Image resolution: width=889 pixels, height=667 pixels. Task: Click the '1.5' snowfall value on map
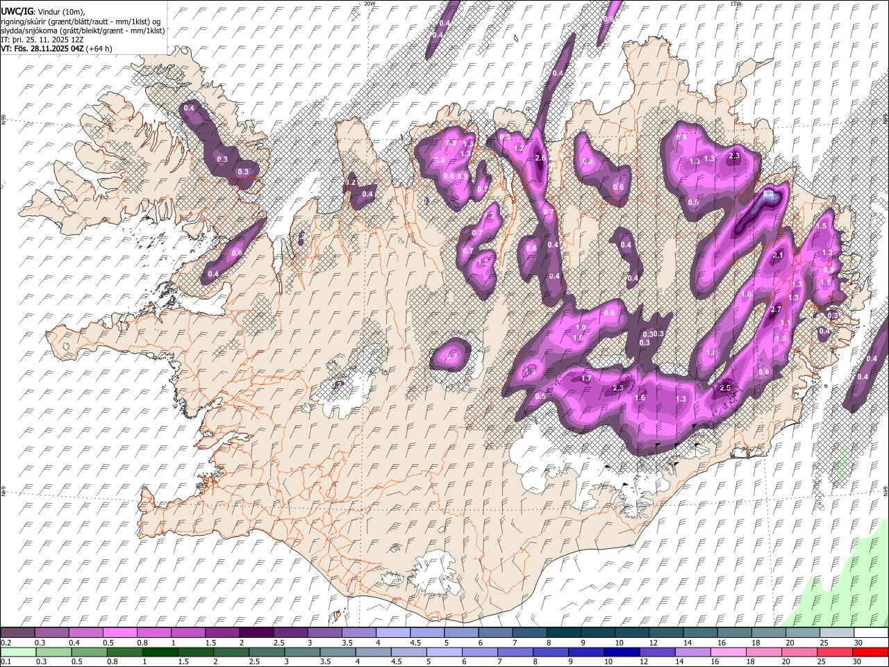point(821,227)
